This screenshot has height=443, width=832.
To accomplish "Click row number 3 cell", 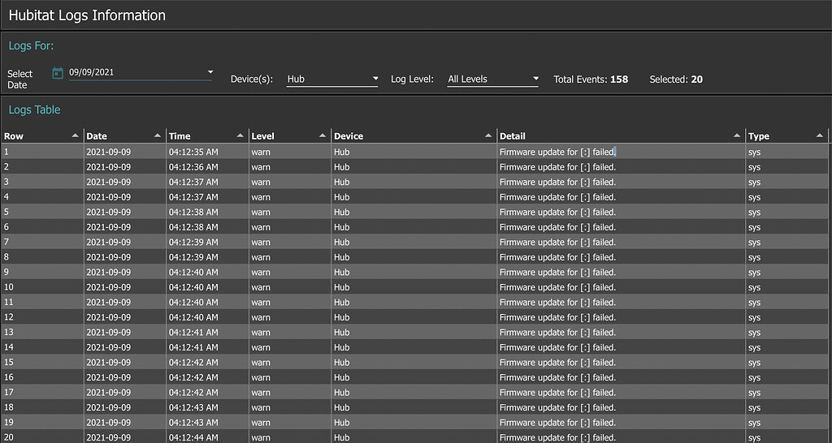I will click(x=42, y=182).
